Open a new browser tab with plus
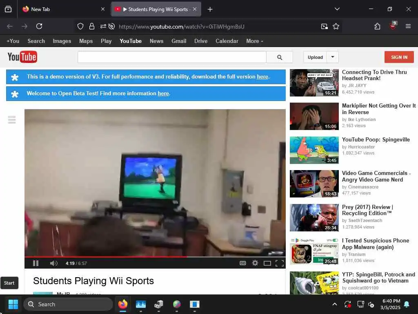This screenshot has height=314, width=418. pyautogui.click(x=210, y=9)
